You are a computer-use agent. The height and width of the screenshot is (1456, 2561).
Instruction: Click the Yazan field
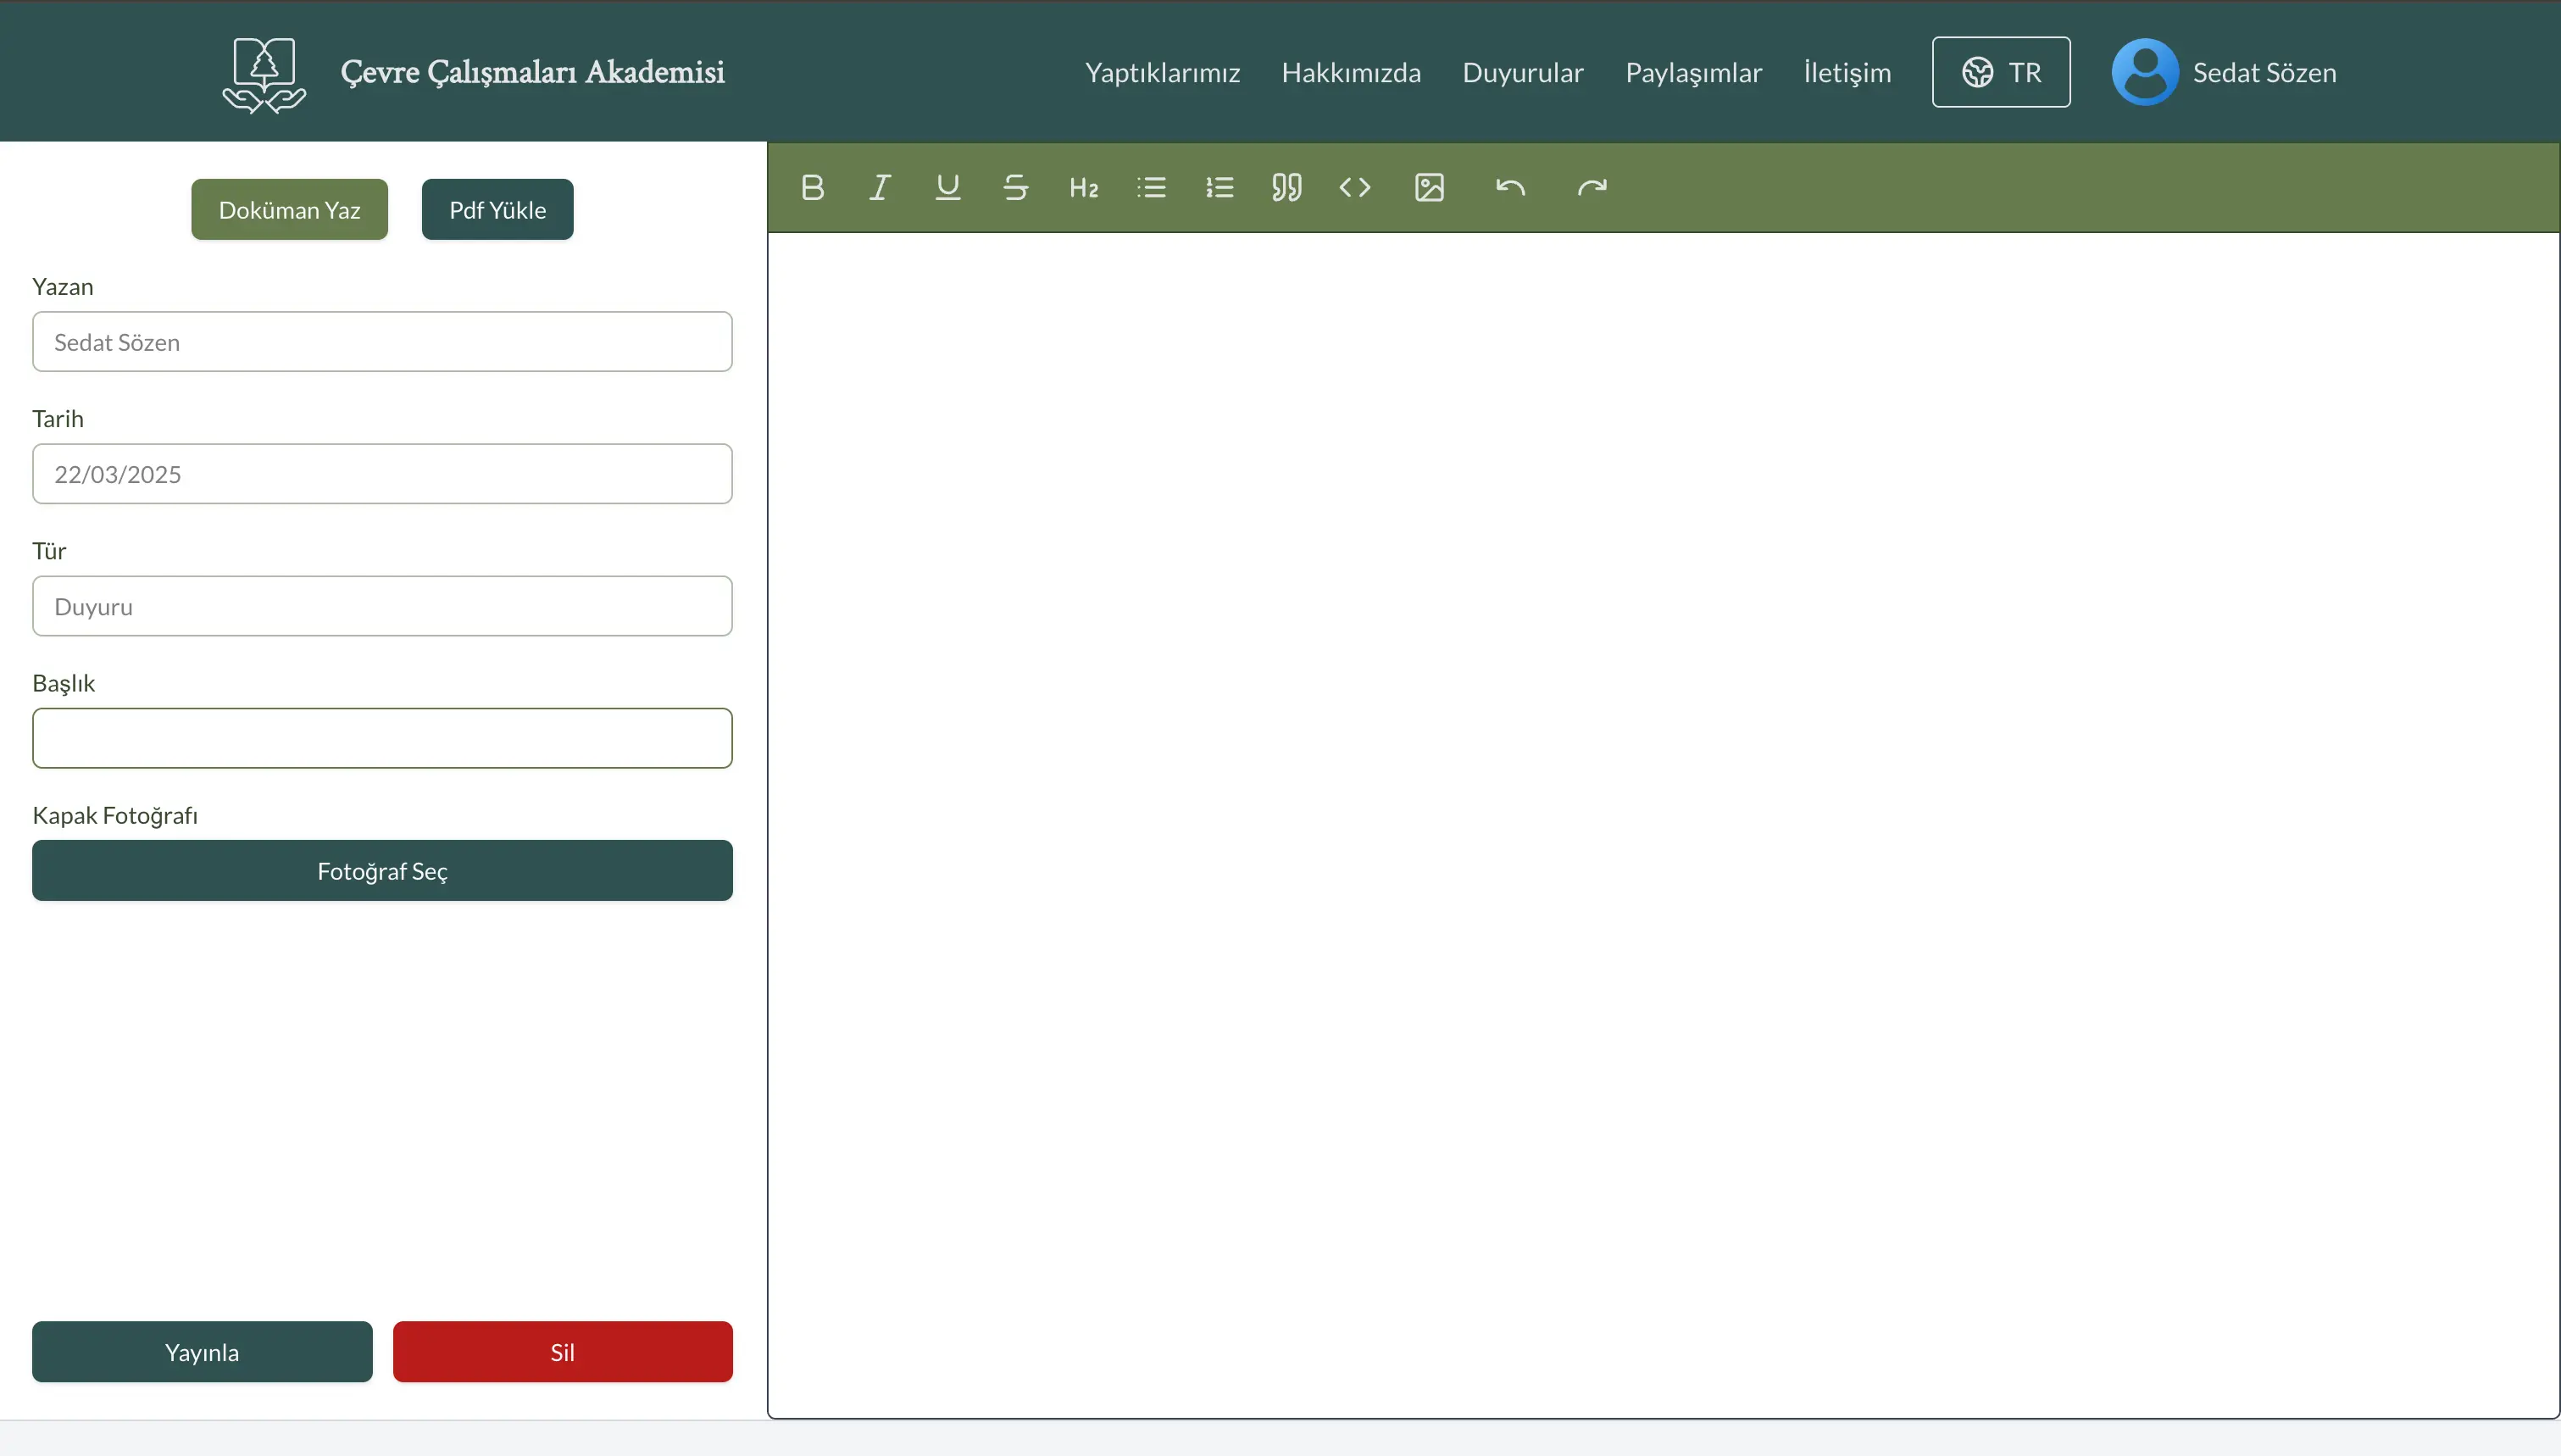383,342
